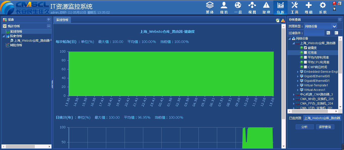Open the 视图 topology view module
Viewport: 344px width, 150px height.
coord(252,8)
